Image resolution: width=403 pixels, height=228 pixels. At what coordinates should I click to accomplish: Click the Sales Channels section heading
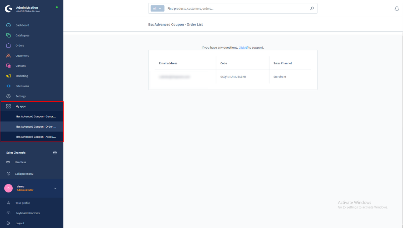click(x=16, y=153)
